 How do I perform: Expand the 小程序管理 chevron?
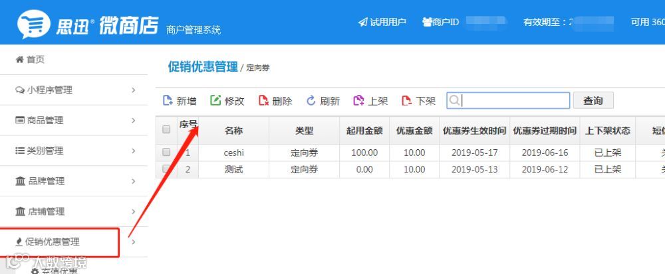133,90
